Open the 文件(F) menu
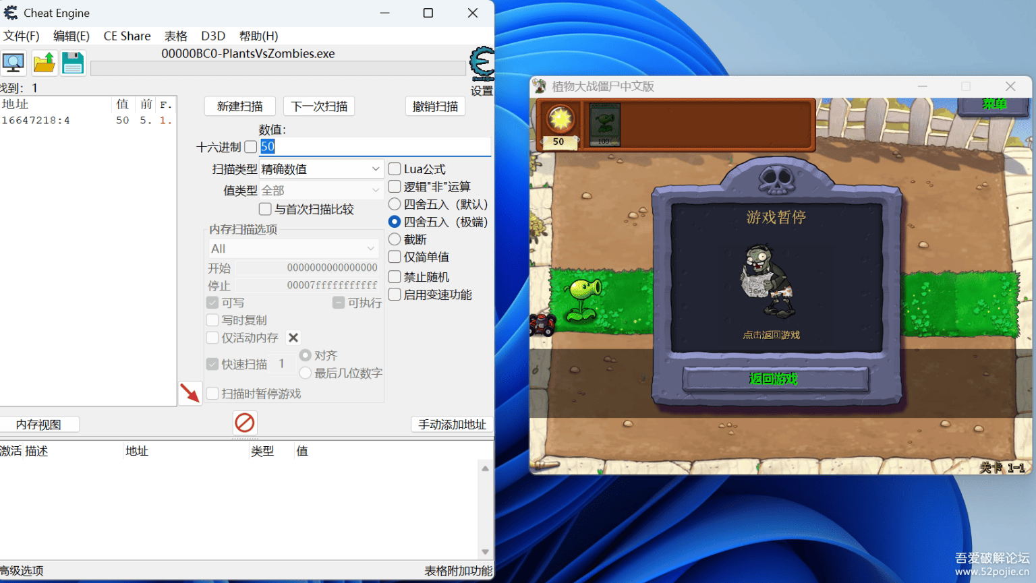The width and height of the screenshot is (1036, 583). [22, 36]
